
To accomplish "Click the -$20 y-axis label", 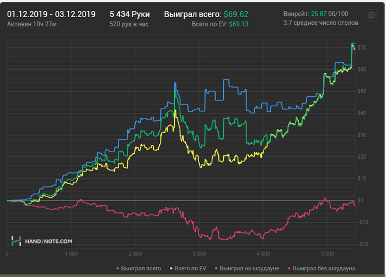I will pyautogui.click(x=363, y=244).
